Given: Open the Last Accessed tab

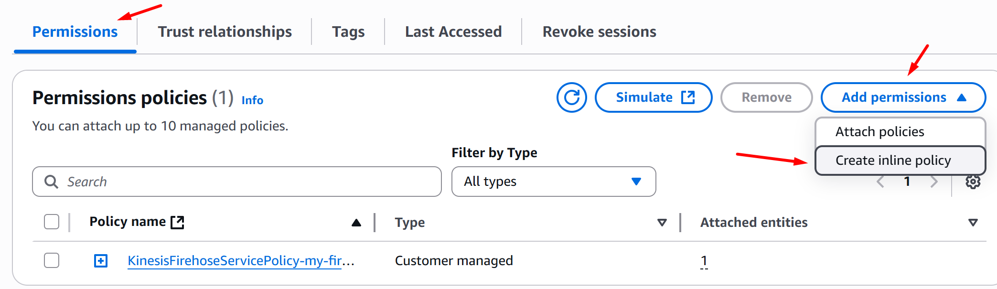Looking at the screenshot, I should [453, 32].
